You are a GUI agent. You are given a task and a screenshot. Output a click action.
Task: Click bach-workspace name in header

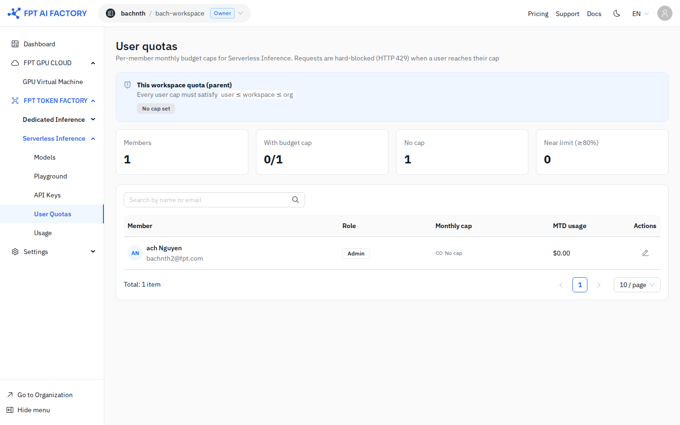[180, 13]
